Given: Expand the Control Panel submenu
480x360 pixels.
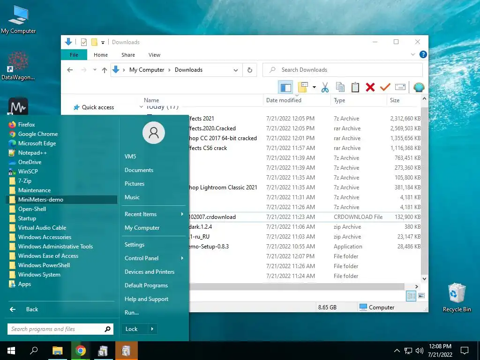Looking at the screenshot, I should click(x=154, y=258).
